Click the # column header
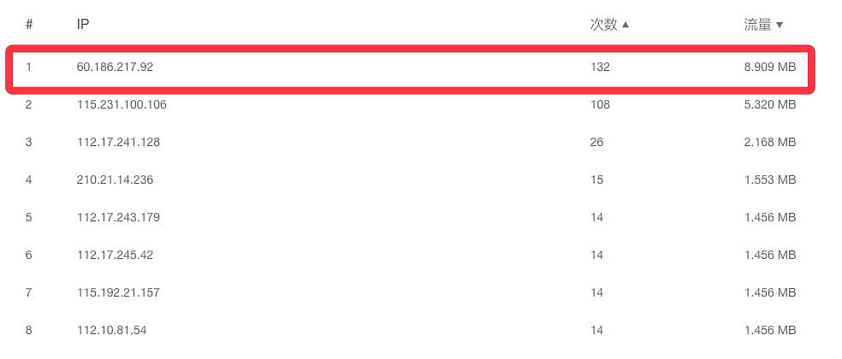 (x=29, y=25)
